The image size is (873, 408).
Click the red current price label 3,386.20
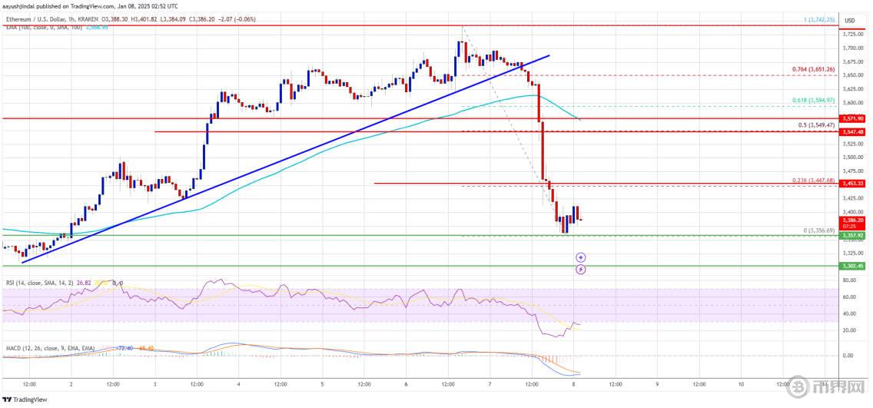[854, 219]
